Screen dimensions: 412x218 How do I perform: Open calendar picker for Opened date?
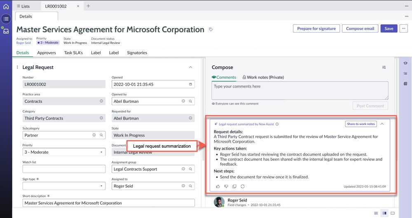[x=190, y=84]
